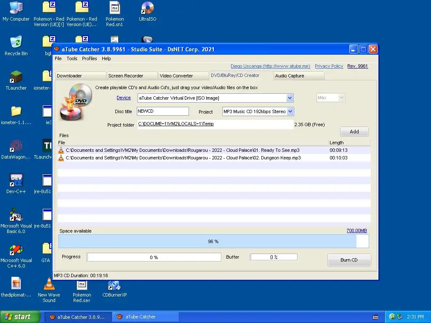This screenshot has height=323, width=431.
Task: Open the Privacy Policy link
Action: (x=329, y=66)
